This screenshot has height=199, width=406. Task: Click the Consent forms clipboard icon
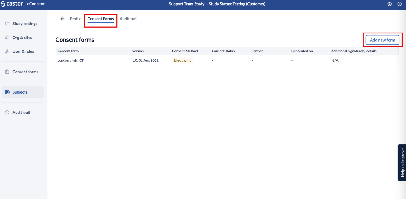point(7,72)
